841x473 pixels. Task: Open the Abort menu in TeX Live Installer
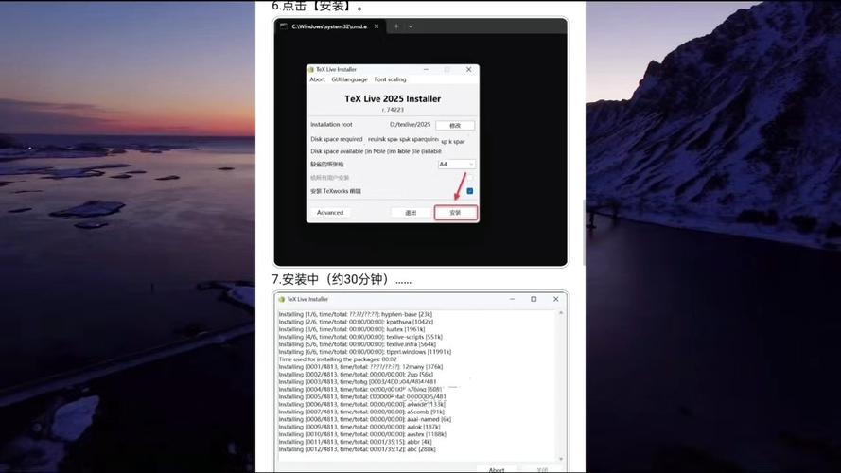coord(317,79)
